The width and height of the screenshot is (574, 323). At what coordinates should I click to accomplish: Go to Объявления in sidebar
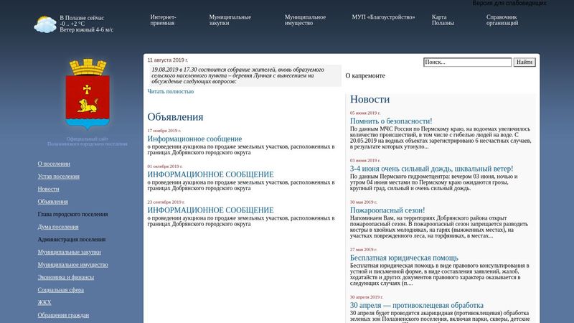(x=52, y=202)
